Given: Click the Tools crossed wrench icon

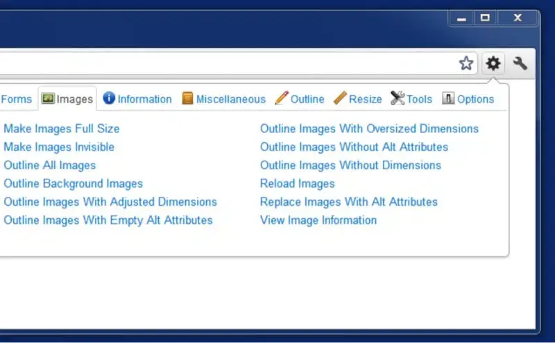Looking at the screenshot, I should [x=398, y=98].
